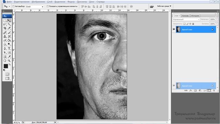Select the Eyedropper tool

tap(9, 56)
